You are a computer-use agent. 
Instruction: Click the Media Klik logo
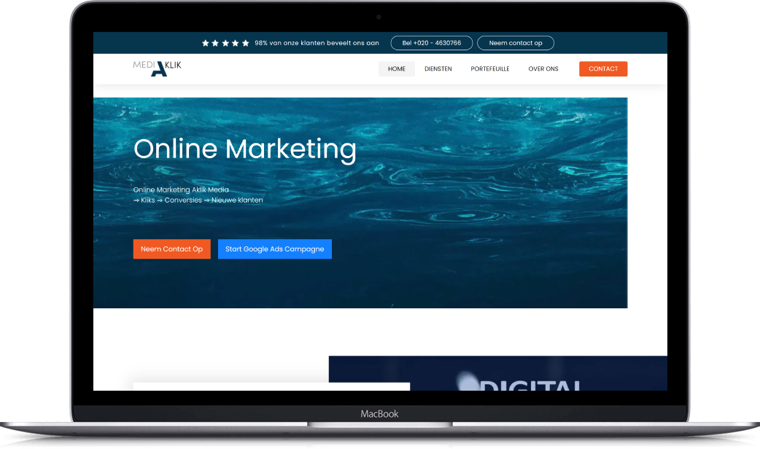(157, 68)
